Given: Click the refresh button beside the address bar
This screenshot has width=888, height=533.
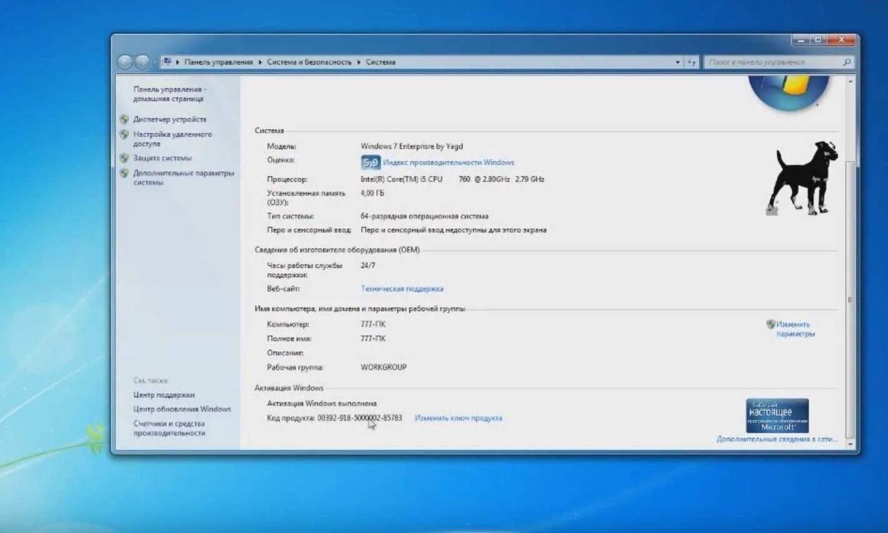Looking at the screenshot, I should 691,62.
